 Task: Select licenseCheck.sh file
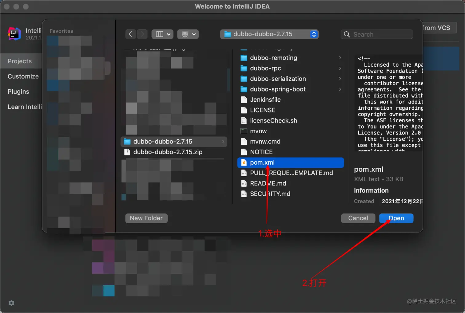pyautogui.click(x=291, y=120)
